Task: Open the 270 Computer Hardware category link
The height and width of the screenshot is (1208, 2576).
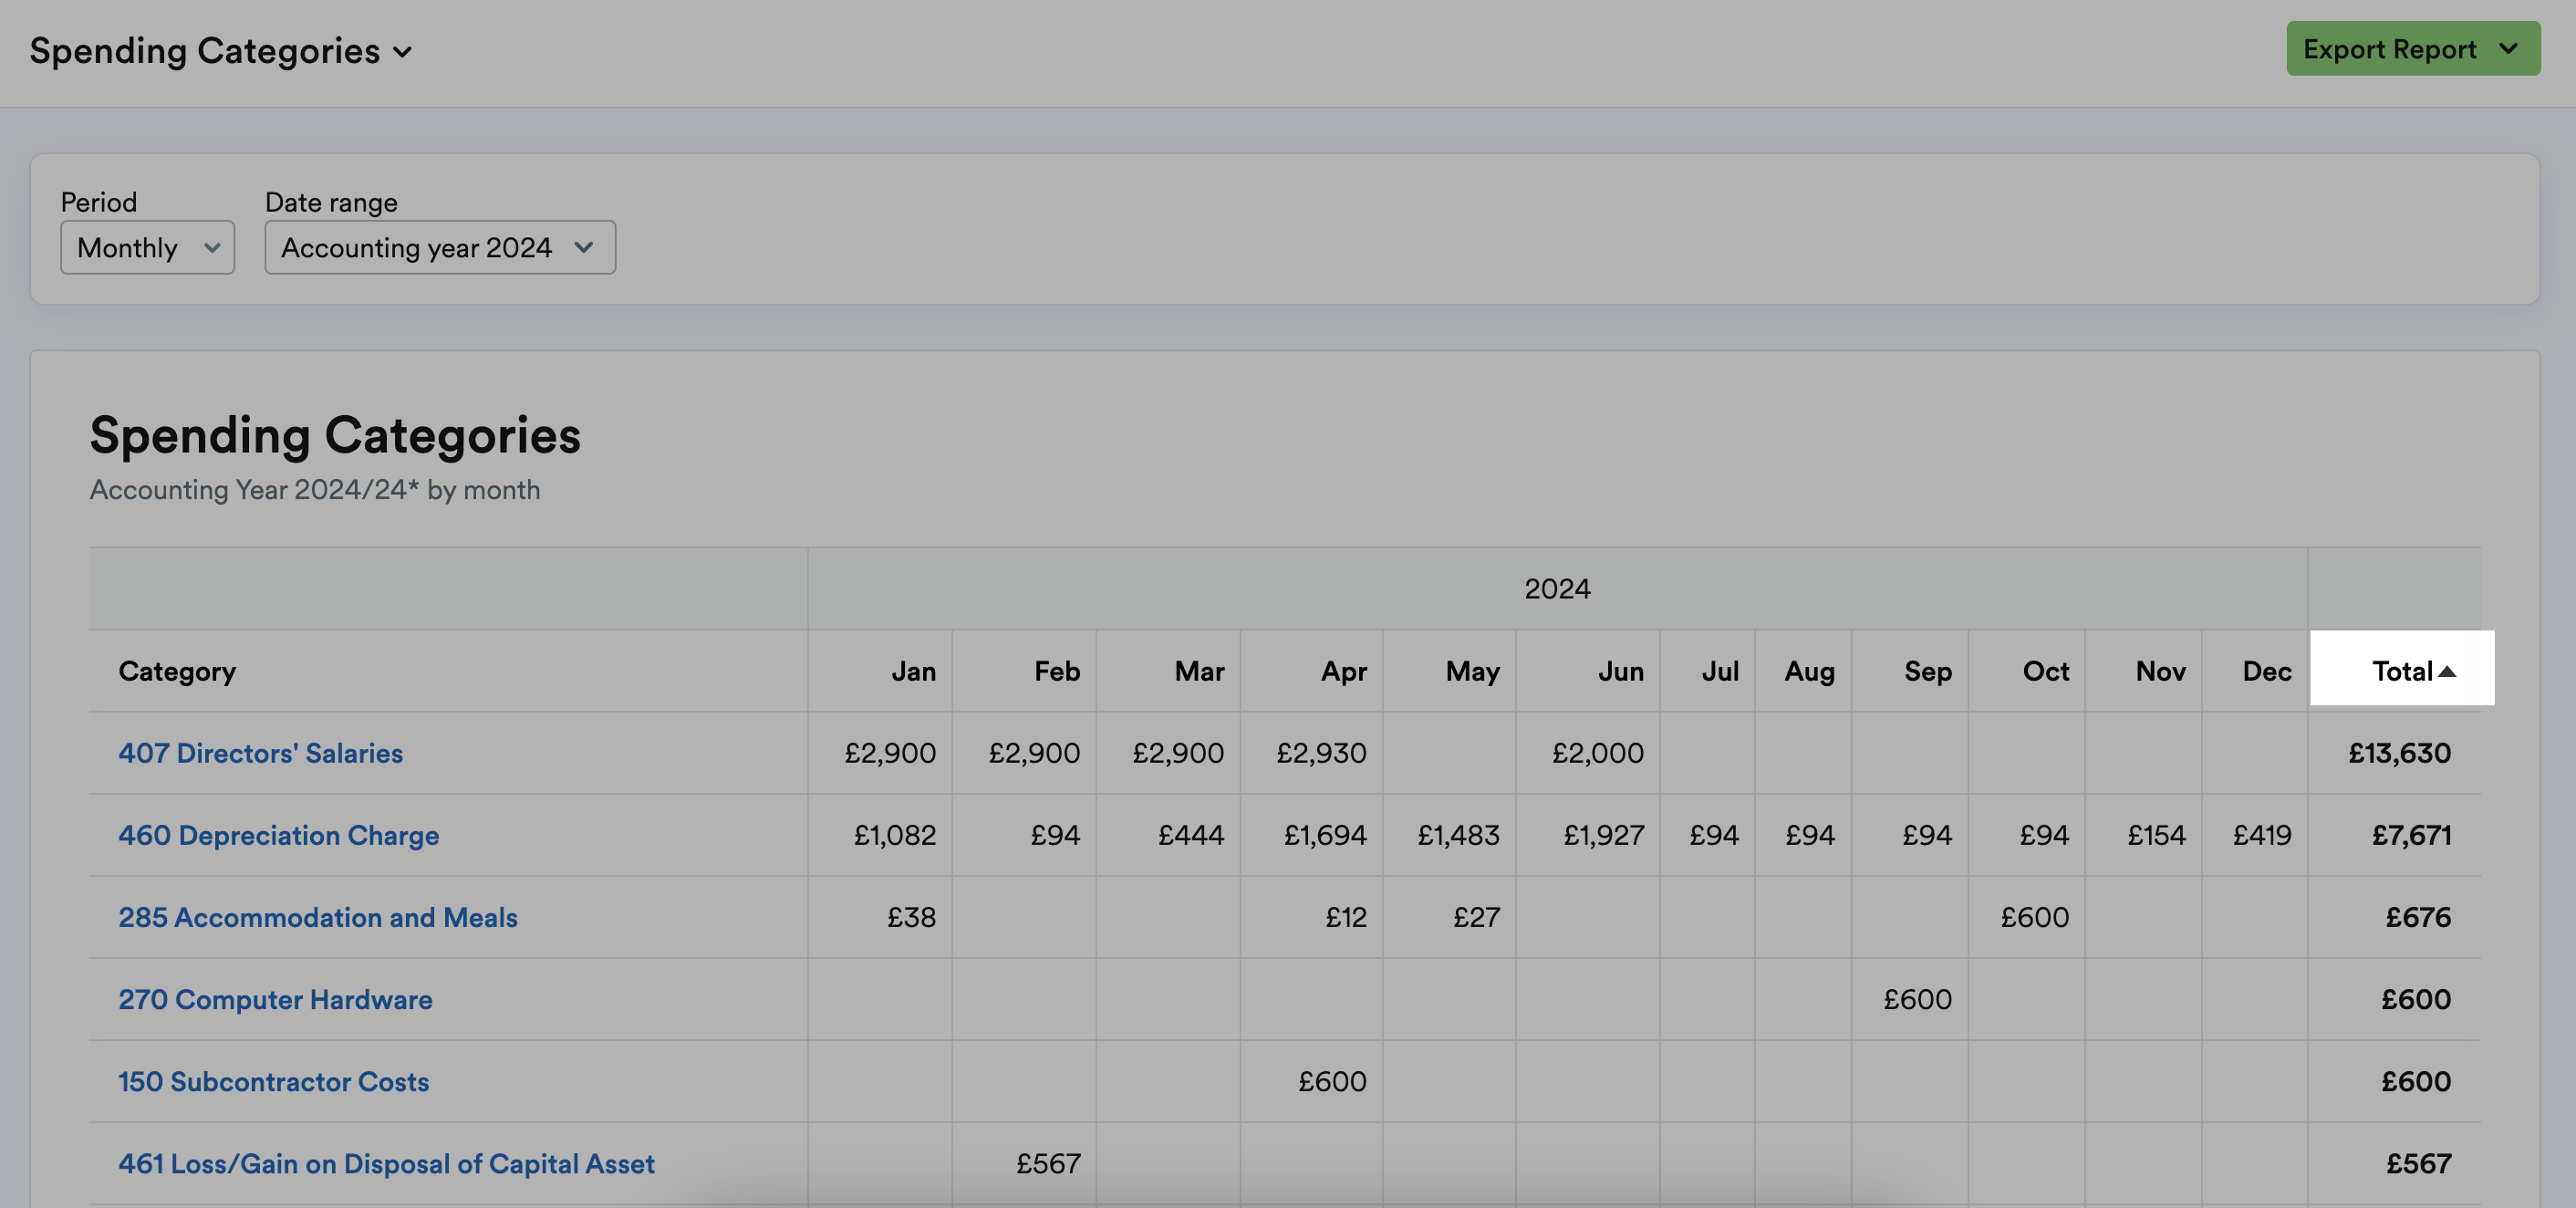Action: click(275, 999)
